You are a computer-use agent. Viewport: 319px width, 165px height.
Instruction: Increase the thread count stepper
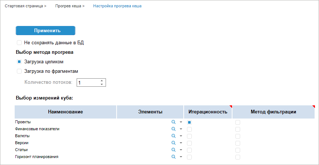(x=102, y=80)
